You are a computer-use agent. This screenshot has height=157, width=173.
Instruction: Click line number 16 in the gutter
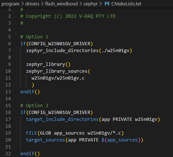(x=8, y=113)
